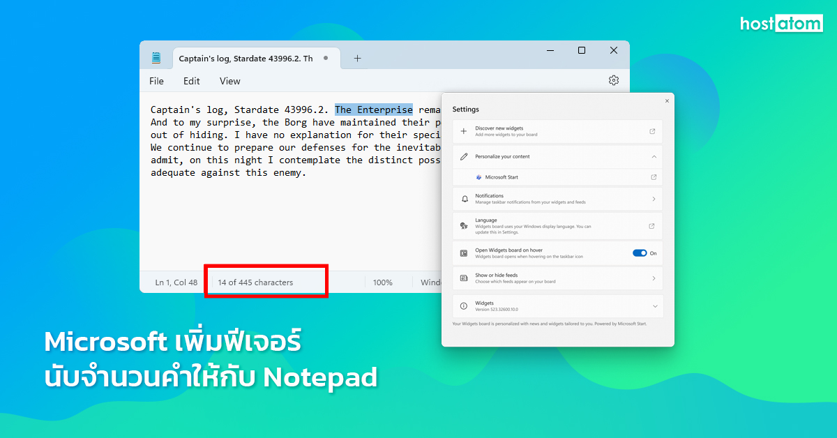The height and width of the screenshot is (438, 837).
Task: Click the Show or hide feeds icon
Action: 462,278
